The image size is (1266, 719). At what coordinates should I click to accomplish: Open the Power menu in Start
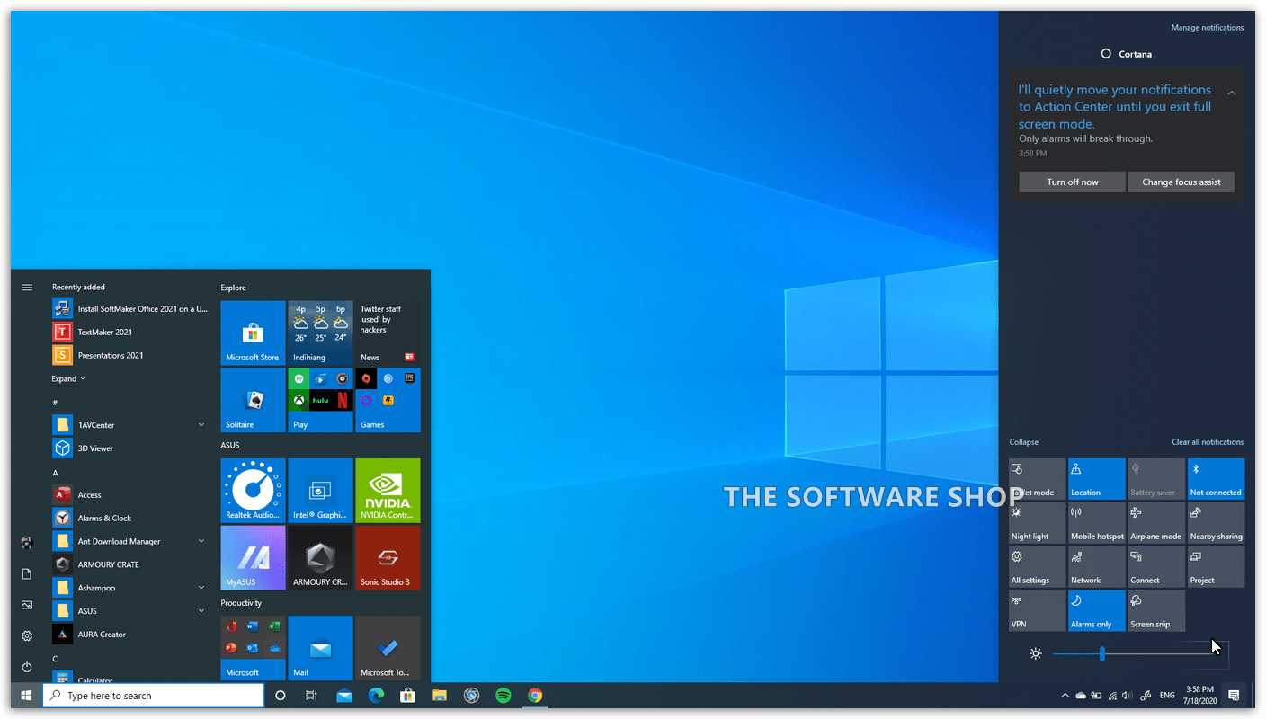coord(27,666)
